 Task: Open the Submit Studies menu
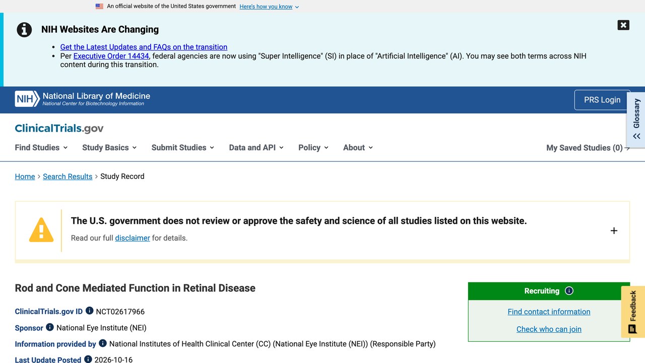pos(183,148)
